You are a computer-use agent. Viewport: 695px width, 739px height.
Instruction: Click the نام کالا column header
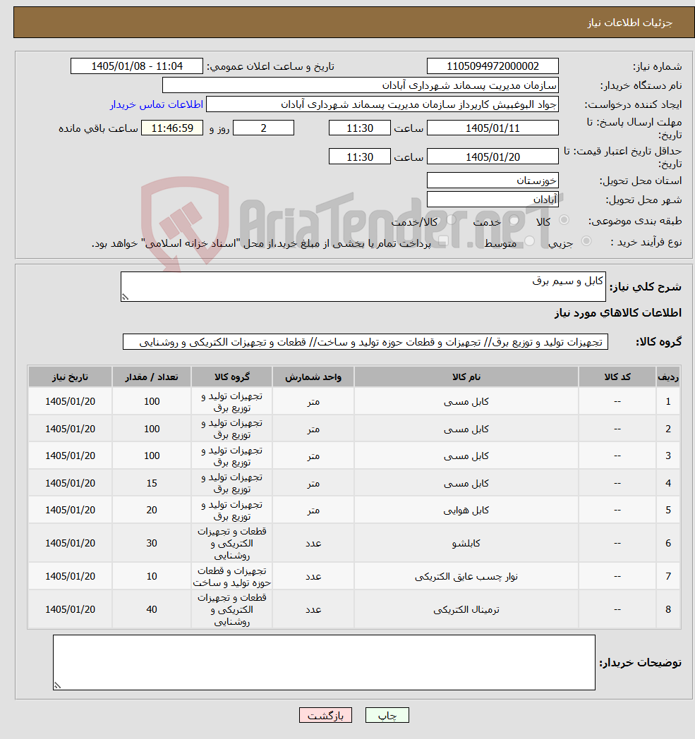tap(466, 377)
